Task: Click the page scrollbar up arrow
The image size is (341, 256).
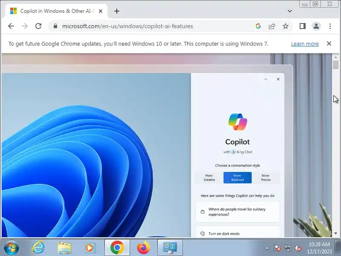Action: tap(335, 57)
